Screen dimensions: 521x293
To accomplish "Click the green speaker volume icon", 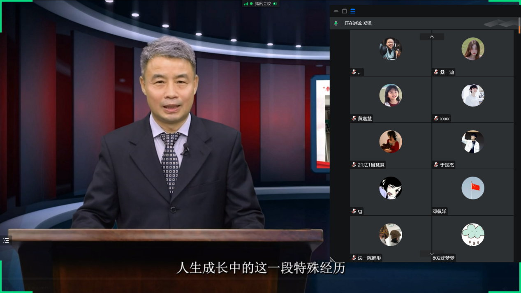I will pyautogui.click(x=275, y=4).
